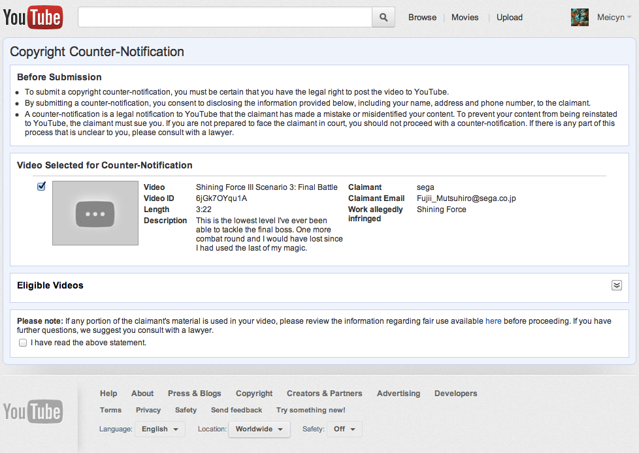Open the About footer link
639x453 pixels.
pyautogui.click(x=142, y=393)
